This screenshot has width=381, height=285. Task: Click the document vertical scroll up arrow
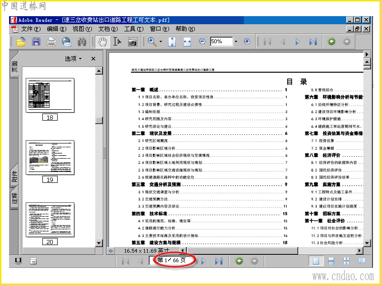367,62
